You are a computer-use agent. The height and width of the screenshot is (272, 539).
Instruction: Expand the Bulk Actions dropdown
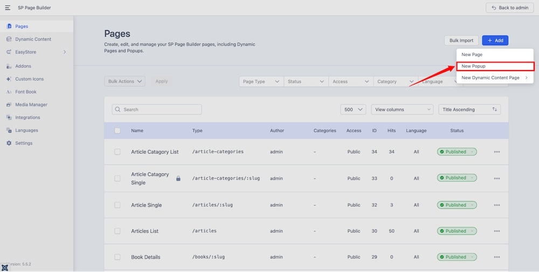[x=125, y=81]
